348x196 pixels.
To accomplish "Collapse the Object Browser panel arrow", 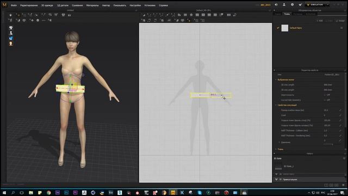I will pos(275,10).
